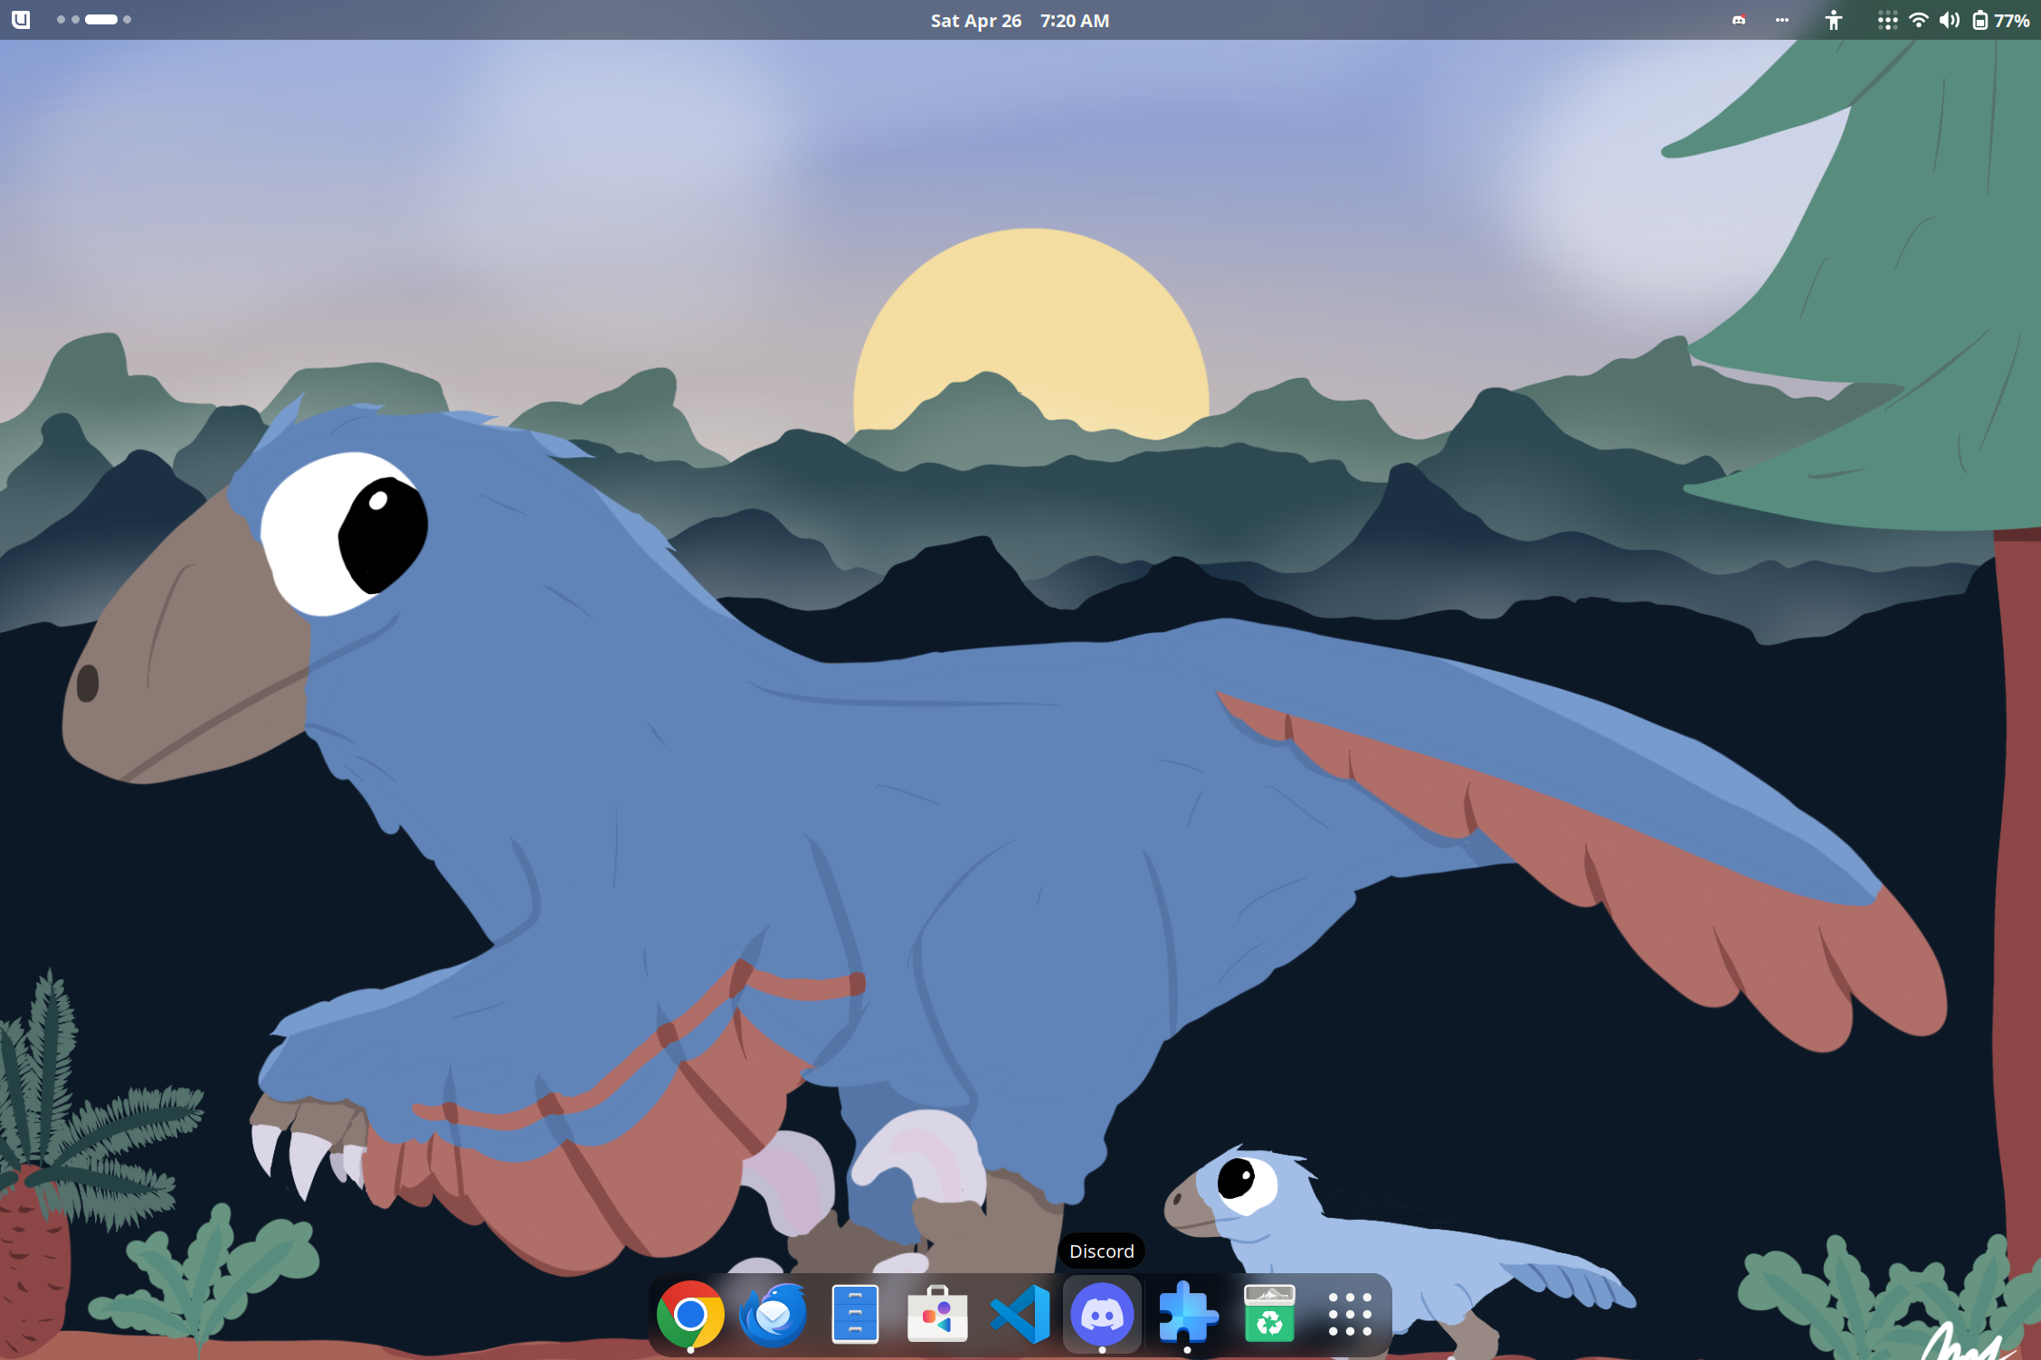
Task: Open the Wi-Fi system status menu
Action: [x=1918, y=20]
